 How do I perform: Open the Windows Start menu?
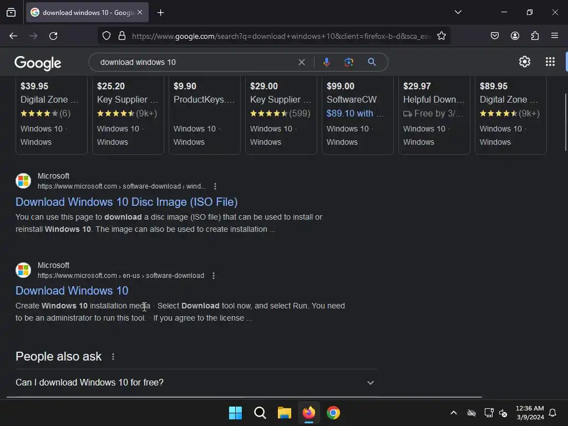[235, 413]
